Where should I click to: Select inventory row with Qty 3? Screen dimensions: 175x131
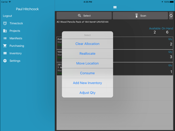tap(115, 56)
